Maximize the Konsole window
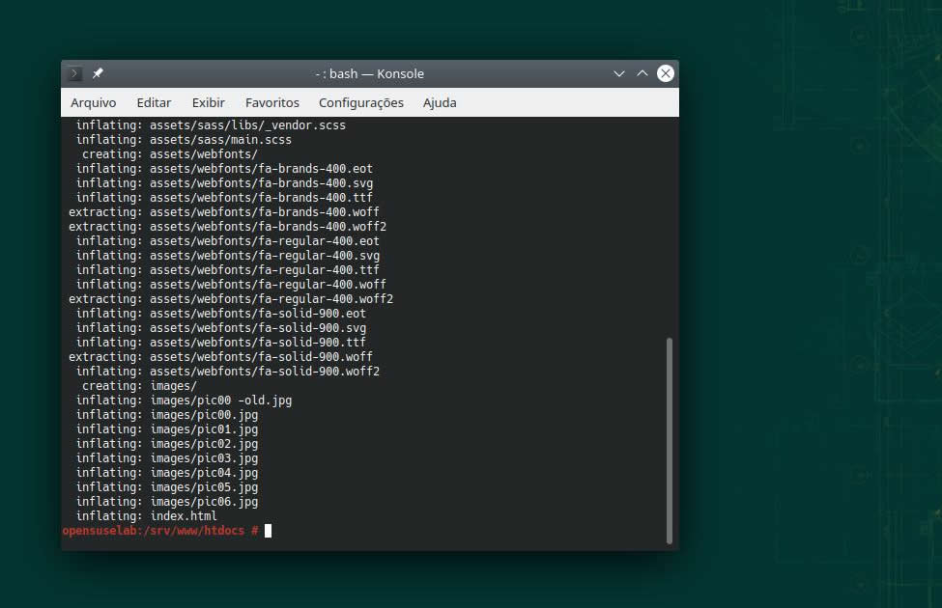Image resolution: width=942 pixels, height=608 pixels. click(642, 73)
